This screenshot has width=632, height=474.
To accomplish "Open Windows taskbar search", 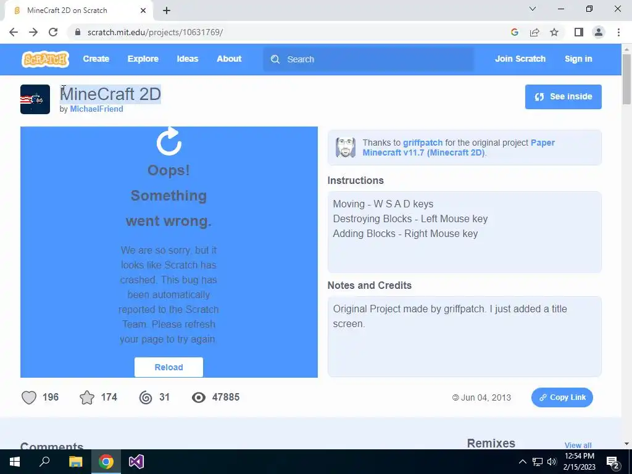I will (x=44, y=462).
